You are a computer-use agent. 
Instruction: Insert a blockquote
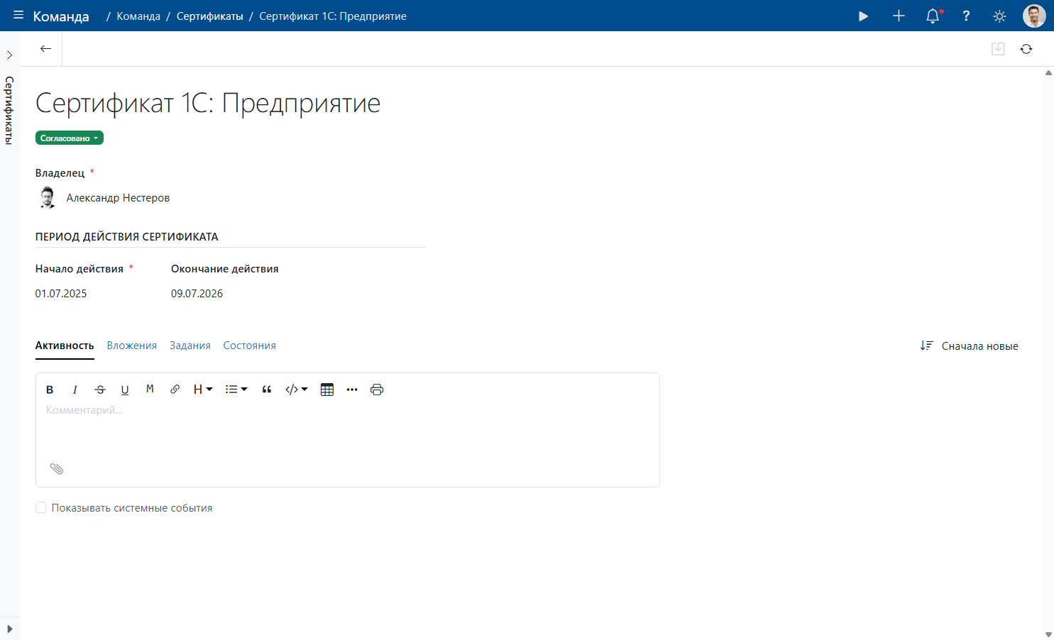click(x=267, y=390)
